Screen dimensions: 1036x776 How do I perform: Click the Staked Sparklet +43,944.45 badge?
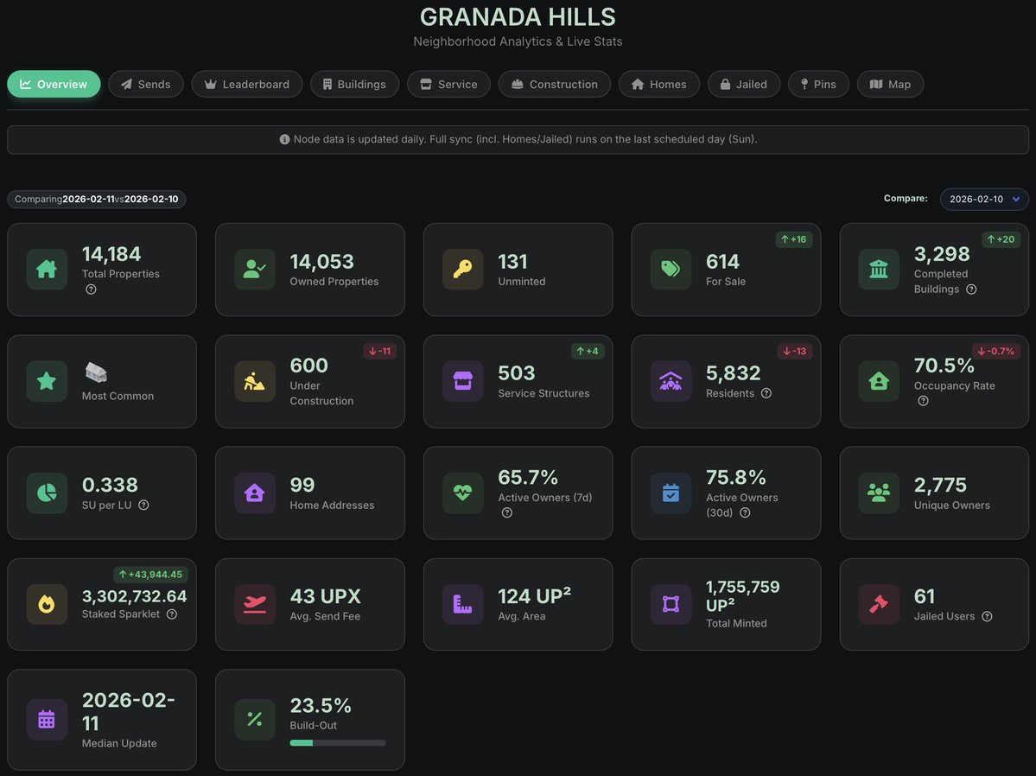[x=150, y=575]
